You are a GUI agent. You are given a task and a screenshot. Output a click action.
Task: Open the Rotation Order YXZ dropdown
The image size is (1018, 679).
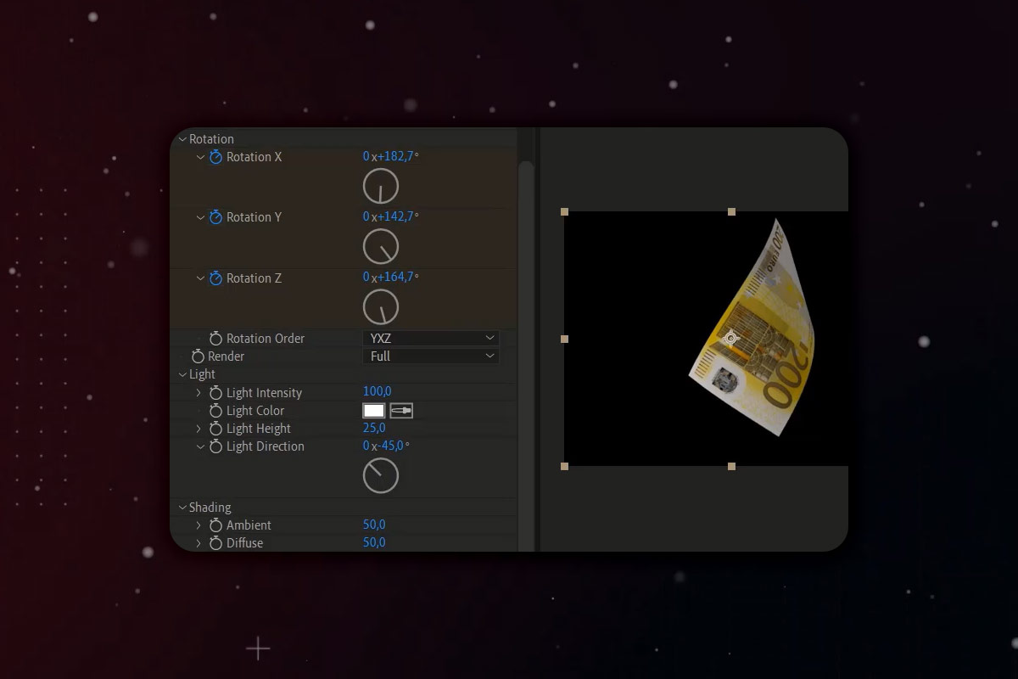coord(431,338)
